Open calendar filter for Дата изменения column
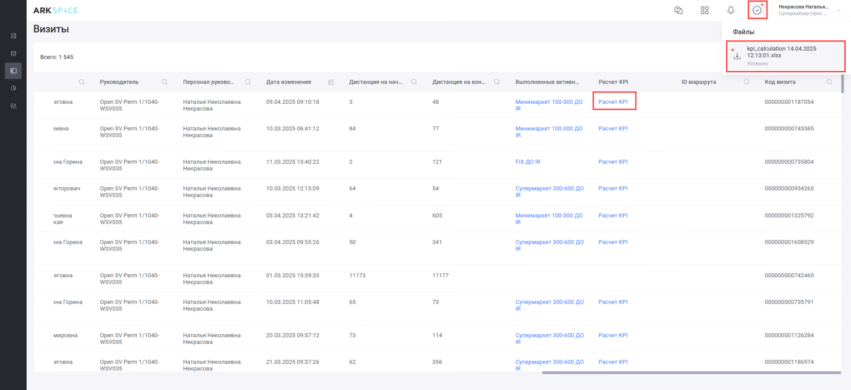The width and height of the screenshot is (851, 390). click(331, 82)
